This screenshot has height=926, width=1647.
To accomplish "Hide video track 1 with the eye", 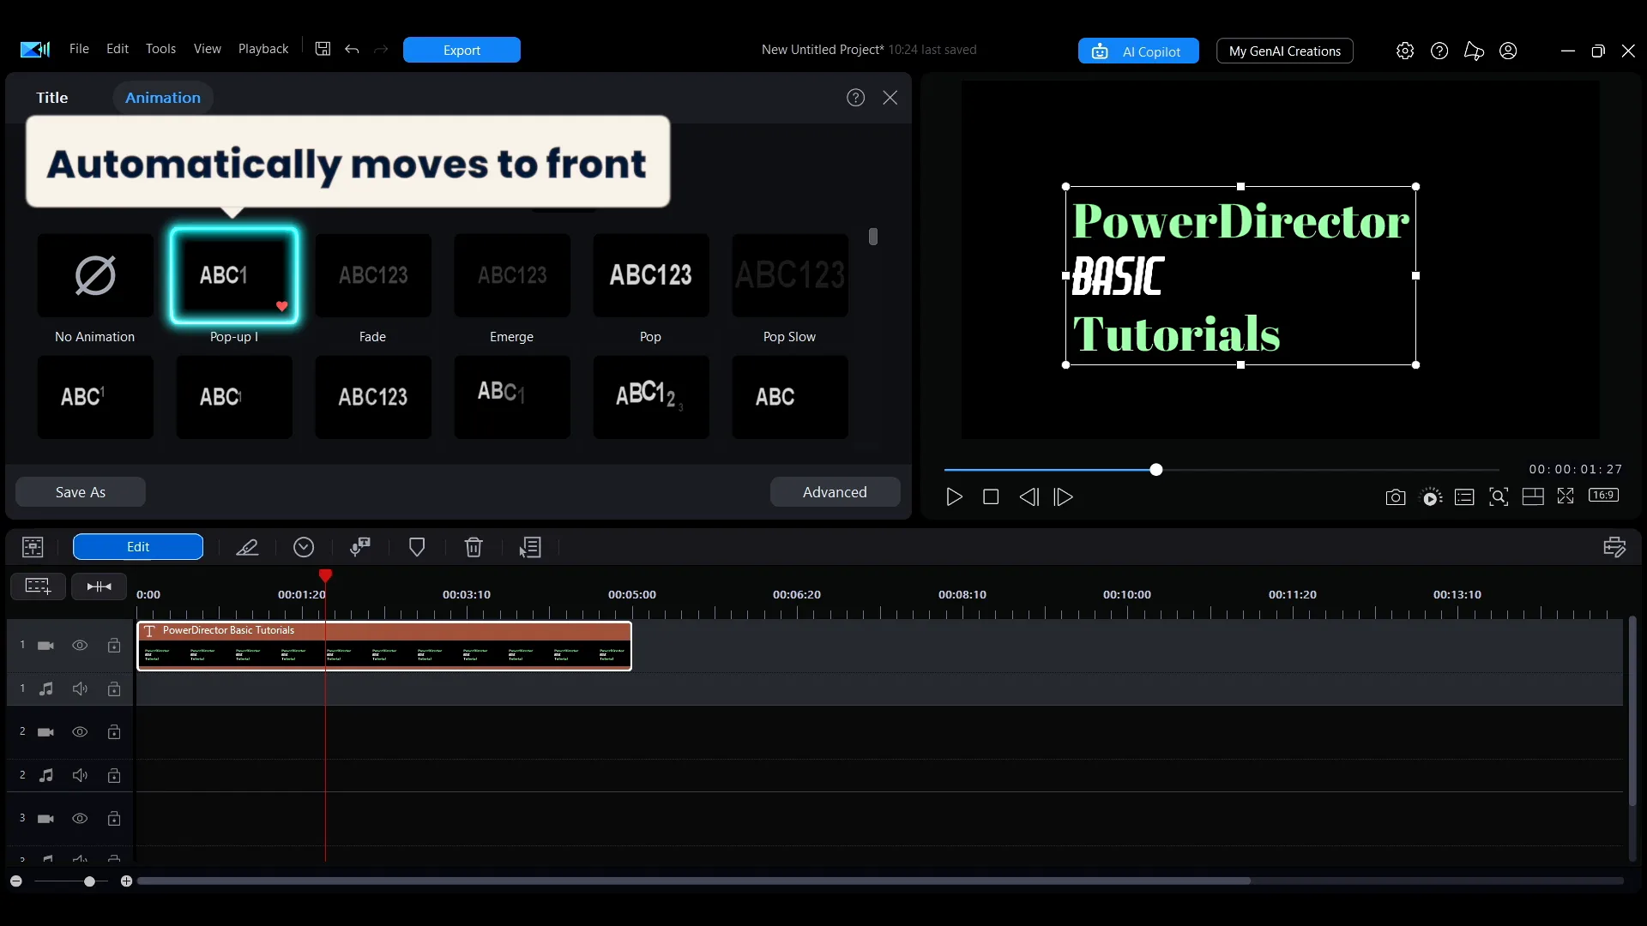I will point(80,646).
